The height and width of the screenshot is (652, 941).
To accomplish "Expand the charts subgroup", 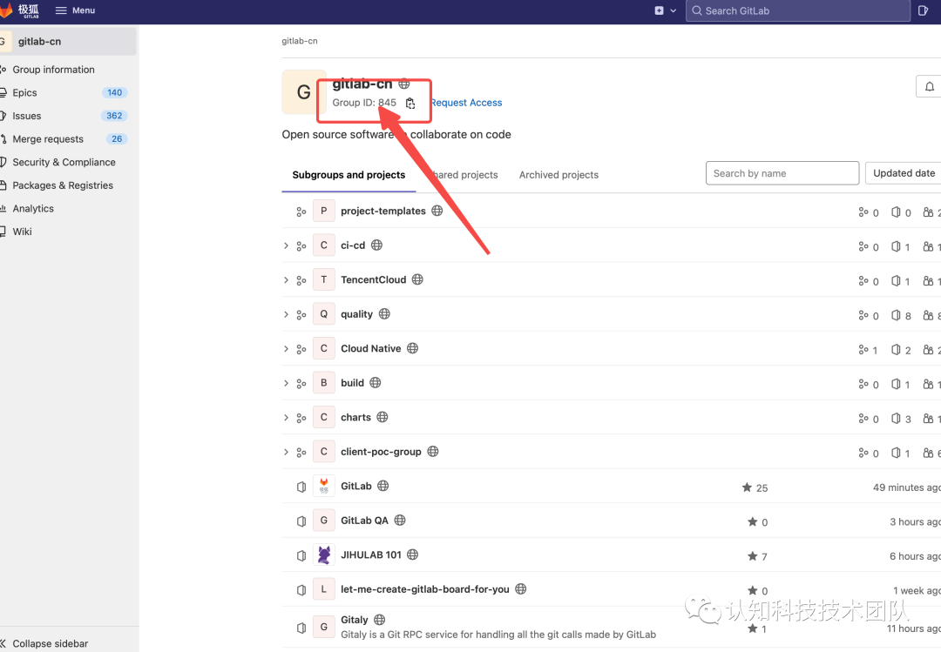I will click(x=286, y=417).
